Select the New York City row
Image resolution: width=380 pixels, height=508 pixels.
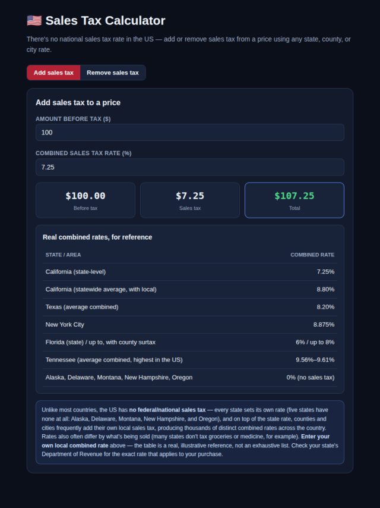[190, 325]
